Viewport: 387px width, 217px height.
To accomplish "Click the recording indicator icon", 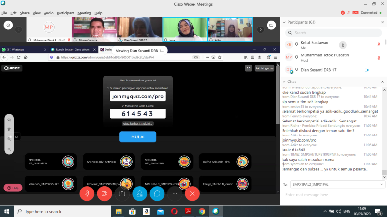I will [342, 13].
